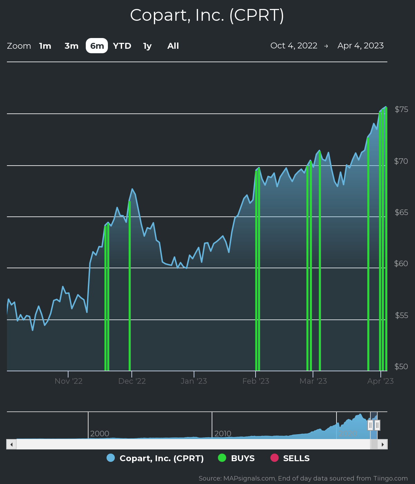Viewport: 415px width, 484px height.
Task: Click navigator scrollbar left arrow
Action: 11,444
